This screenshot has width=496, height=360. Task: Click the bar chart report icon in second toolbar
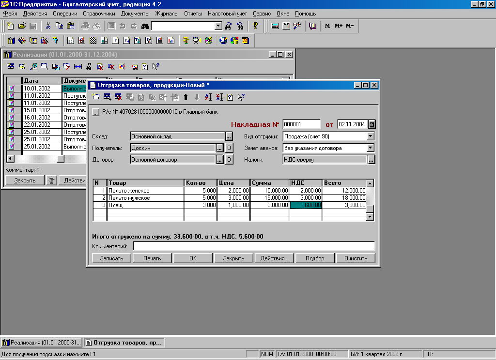[171, 41]
